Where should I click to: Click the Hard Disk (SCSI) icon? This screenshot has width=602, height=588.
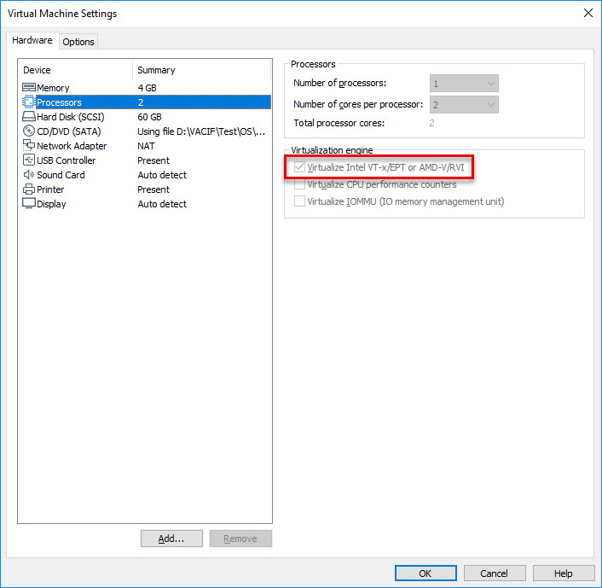29,116
